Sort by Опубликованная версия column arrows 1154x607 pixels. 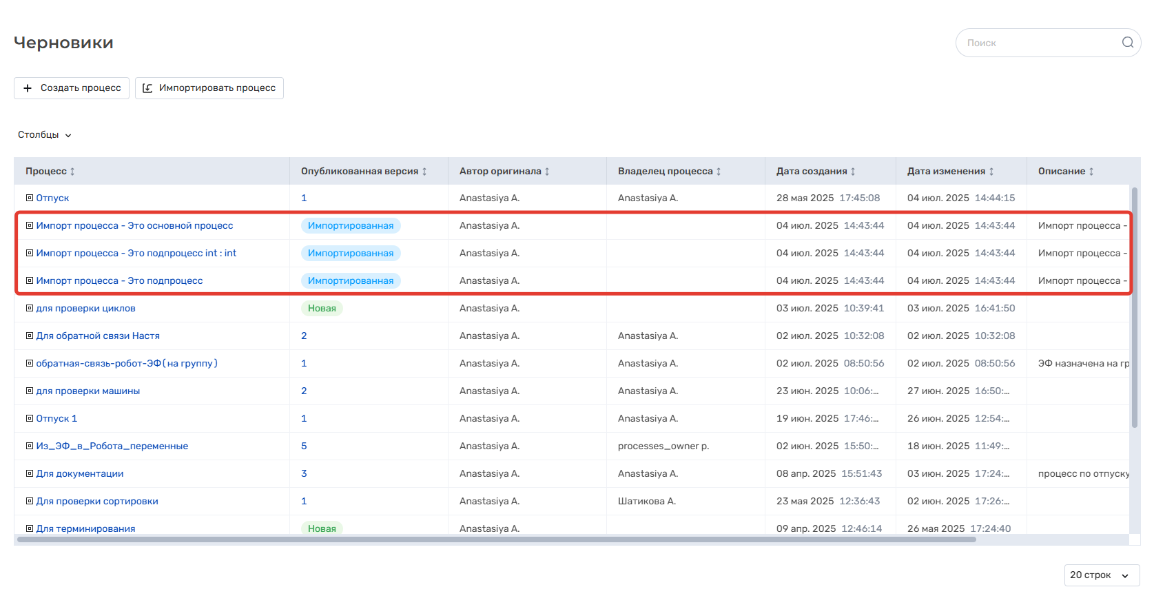click(x=424, y=172)
